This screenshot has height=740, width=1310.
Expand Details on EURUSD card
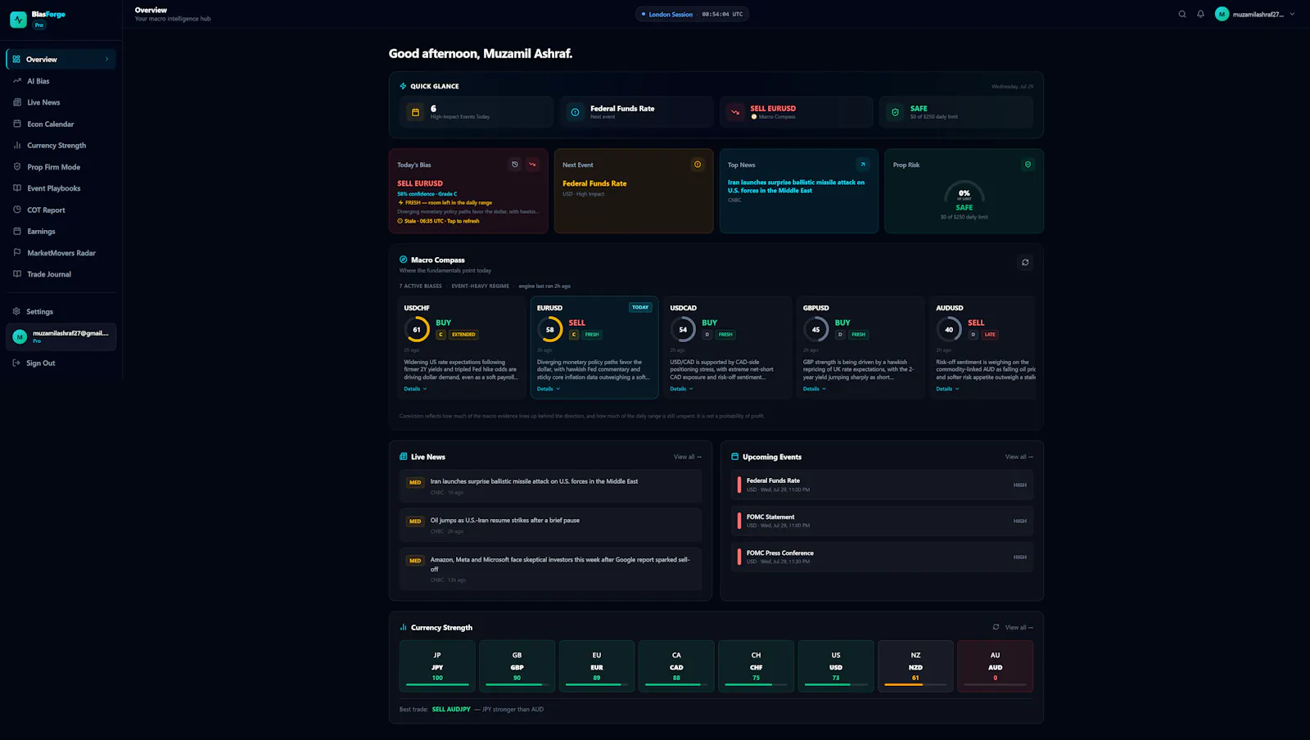click(x=549, y=389)
